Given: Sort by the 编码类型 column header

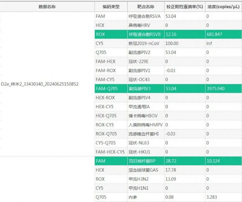Looking at the screenshot, I should [x=110, y=6].
